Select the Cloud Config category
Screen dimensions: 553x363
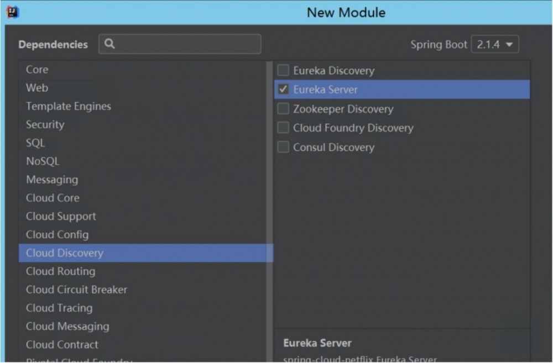click(57, 234)
